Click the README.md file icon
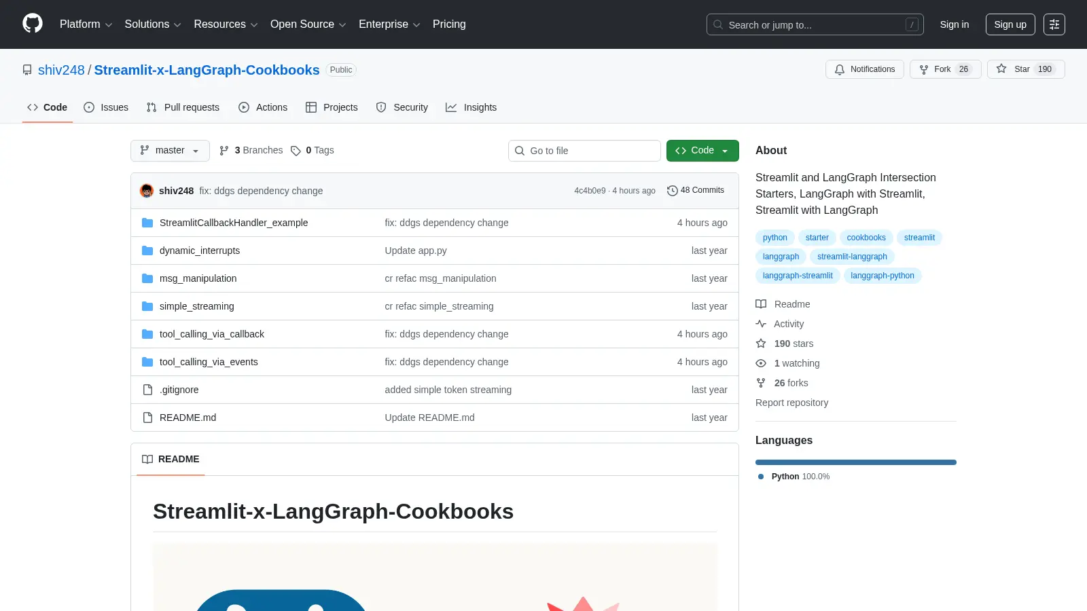The height and width of the screenshot is (611, 1087). [147, 418]
